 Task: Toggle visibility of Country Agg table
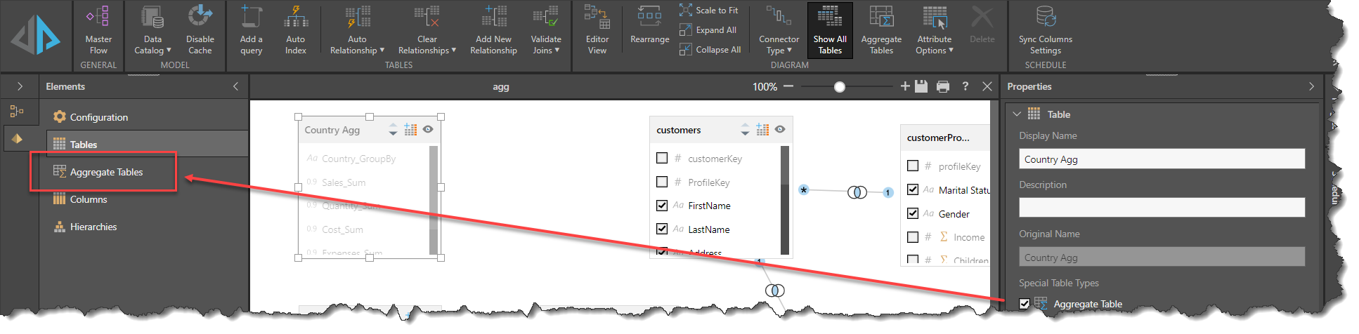(428, 129)
